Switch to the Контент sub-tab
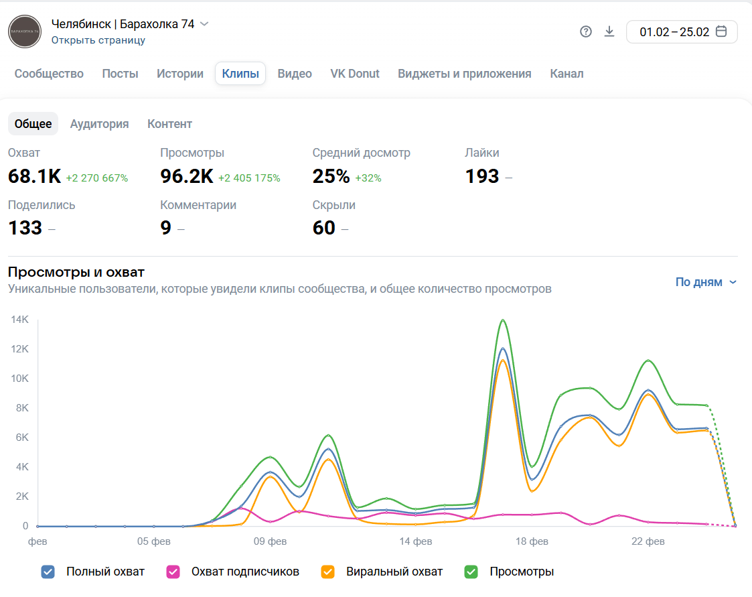This screenshot has height=597, width=752. [169, 124]
